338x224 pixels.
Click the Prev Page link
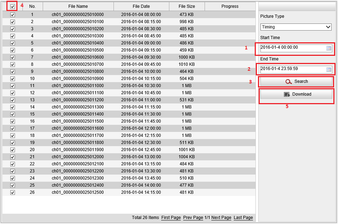point(193,218)
